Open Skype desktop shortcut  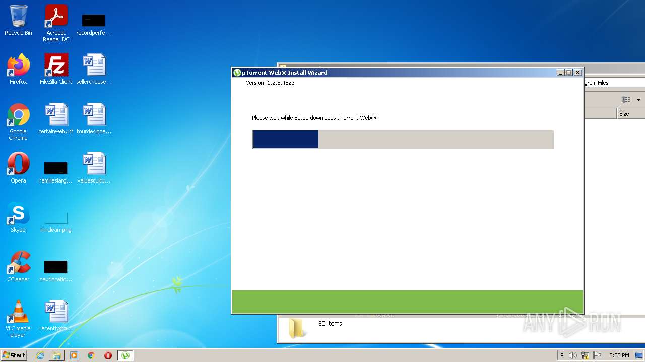(18, 217)
